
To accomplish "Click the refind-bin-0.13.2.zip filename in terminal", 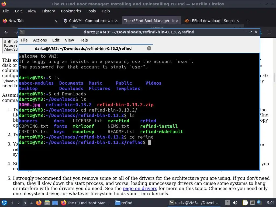I will click(125, 105).
